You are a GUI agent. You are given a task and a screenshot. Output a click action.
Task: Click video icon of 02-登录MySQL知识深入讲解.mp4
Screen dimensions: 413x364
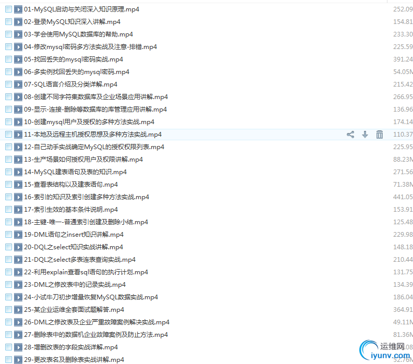pyautogui.click(x=18, y=22)
